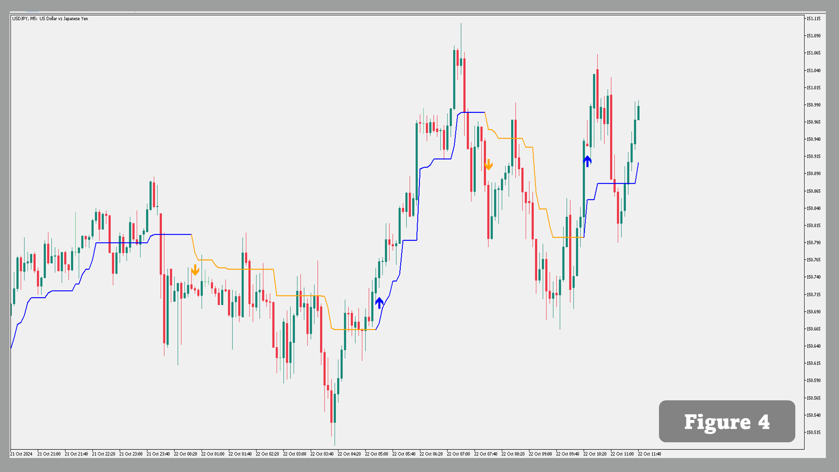
Task: Click the 151.040 price axis label
Action: [x=813, y=70]
